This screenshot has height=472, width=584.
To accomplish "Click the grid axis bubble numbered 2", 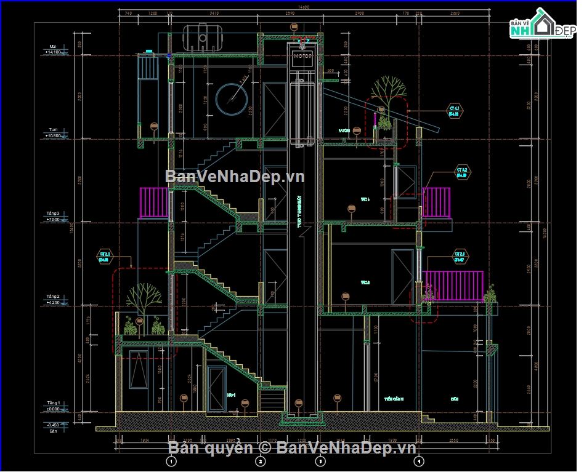I will (x=260, y=460).
